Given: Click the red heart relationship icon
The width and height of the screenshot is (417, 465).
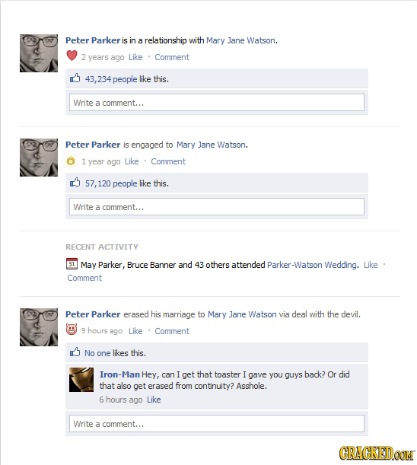Looking at the screenshot, I should pos(72,56).
